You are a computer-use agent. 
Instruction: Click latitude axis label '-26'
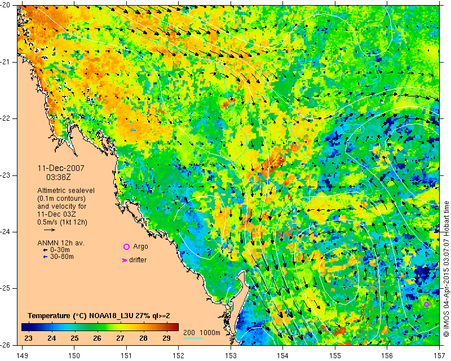[x=5, y=345]
